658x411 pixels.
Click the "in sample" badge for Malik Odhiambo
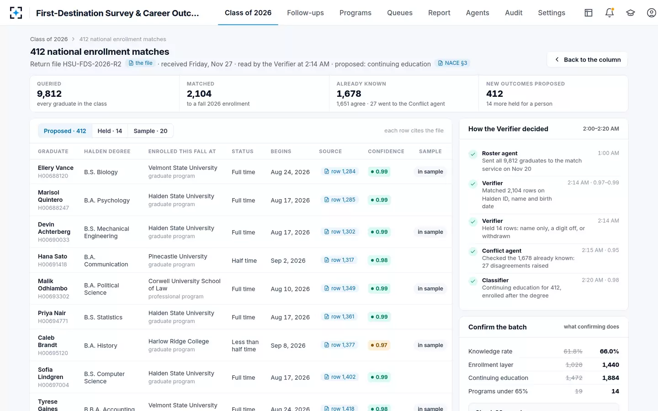click(430, 289)
